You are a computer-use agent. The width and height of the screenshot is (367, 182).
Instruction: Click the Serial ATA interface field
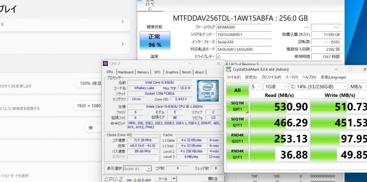coord(243,42)
